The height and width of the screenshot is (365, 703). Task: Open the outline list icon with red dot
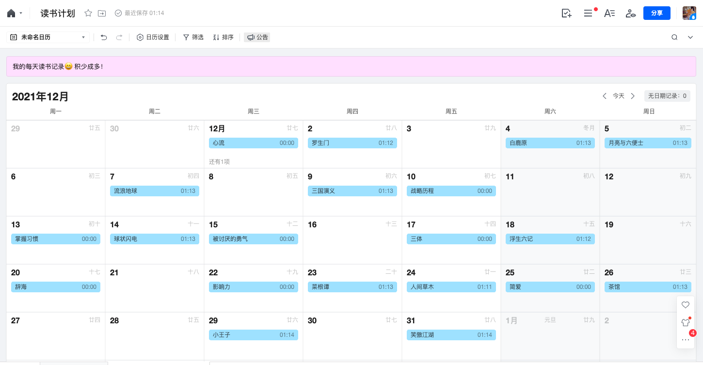click(x=589, y=14)
